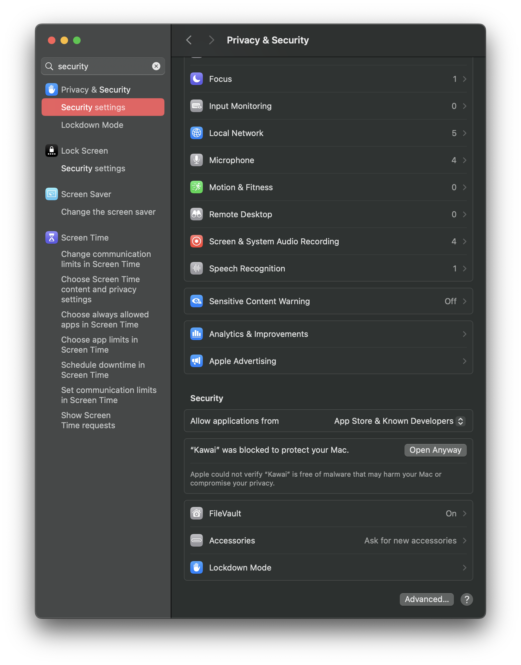Expand Sensitive Content Warning chevron
Image resolution: width=521 pixels, height=665 pixels.
[464, 301]
